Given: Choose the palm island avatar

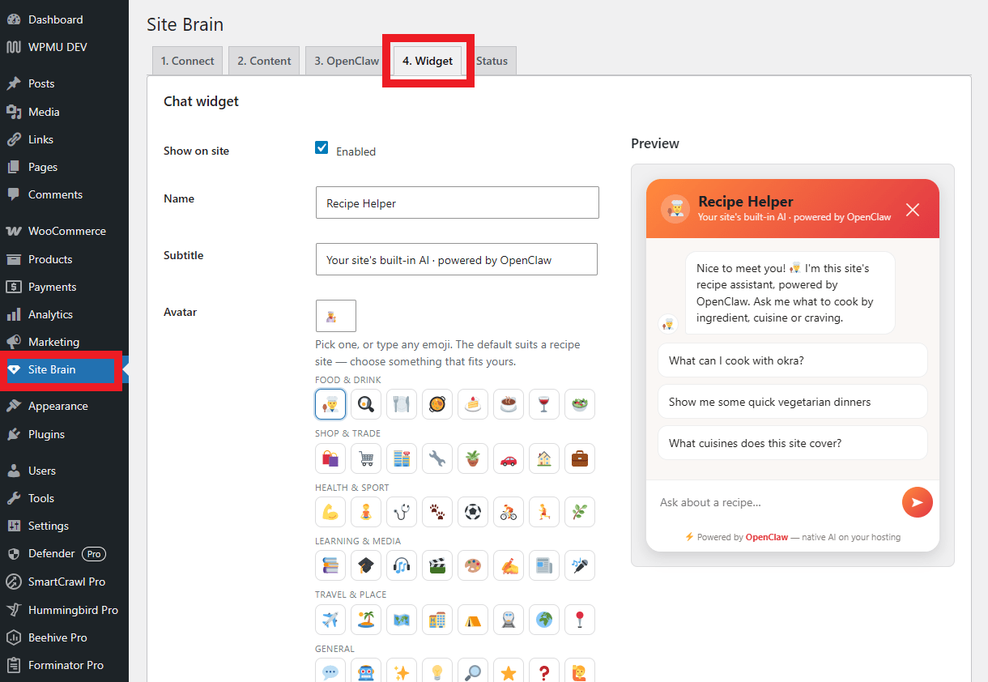Looking at the screenshot, I should click(x=366, y=620).
